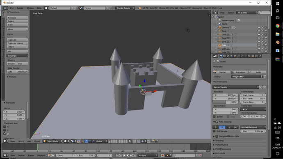This screenshot has width=283, height=159.
Task: Open the File menu
Action: (x=12, y=8)
